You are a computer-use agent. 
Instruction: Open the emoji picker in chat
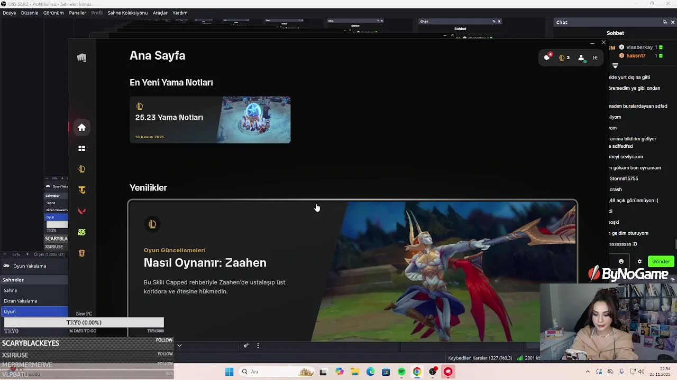pos(621,261)
